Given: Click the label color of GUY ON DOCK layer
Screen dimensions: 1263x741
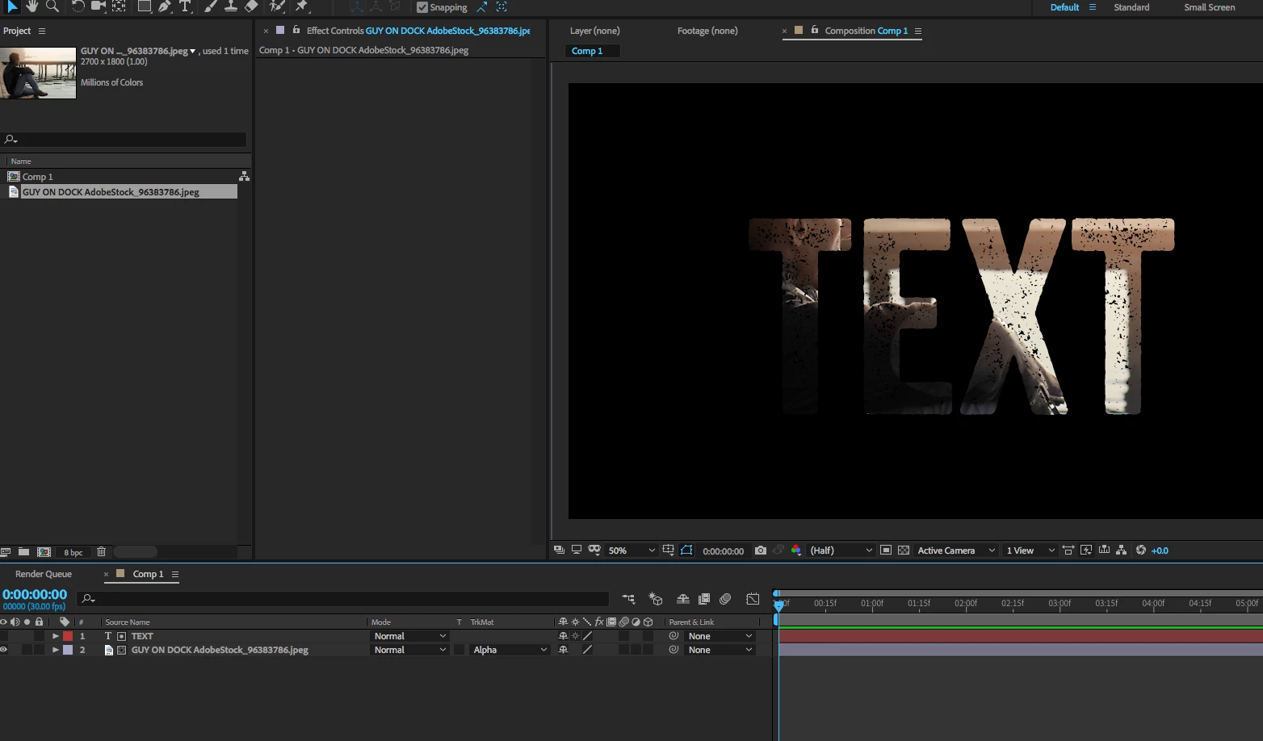Looking at the screenshot, I should (x=68, y=650).
